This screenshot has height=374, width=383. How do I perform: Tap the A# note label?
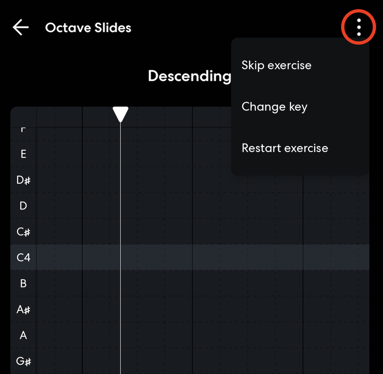click(x=23, y=309)
